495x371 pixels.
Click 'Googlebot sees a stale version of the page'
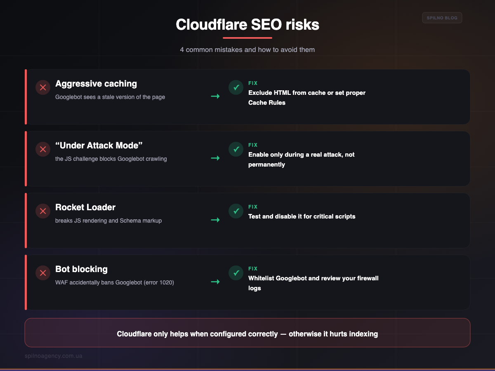[110, 97]
